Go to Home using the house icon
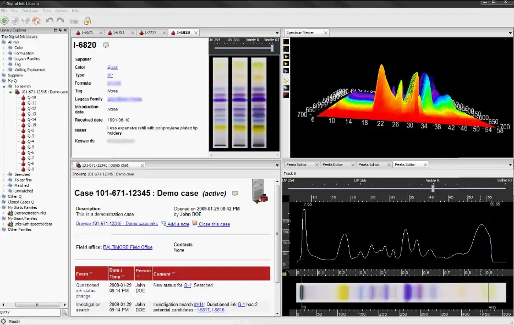Image resolution: width=514 pixels, height=325 pixels. (36, 21)
